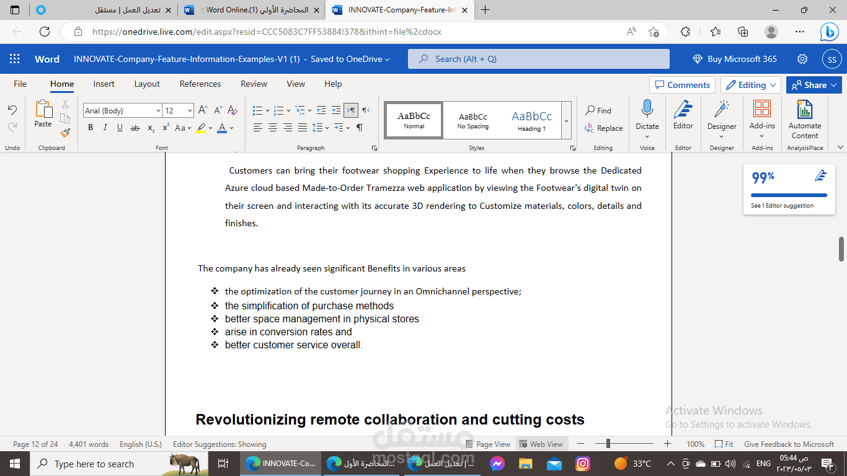Switch to Web View in status bar
Image resolution: width=847 pixels, height=476 pixels.
(541, 444)
